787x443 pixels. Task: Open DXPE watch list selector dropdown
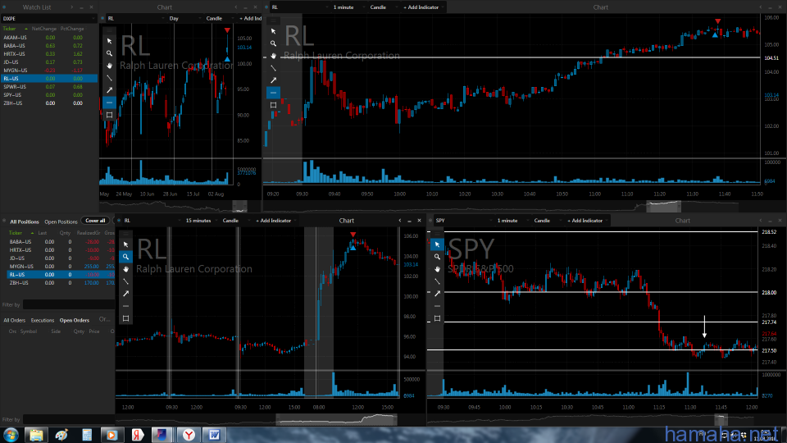[48, 19]
